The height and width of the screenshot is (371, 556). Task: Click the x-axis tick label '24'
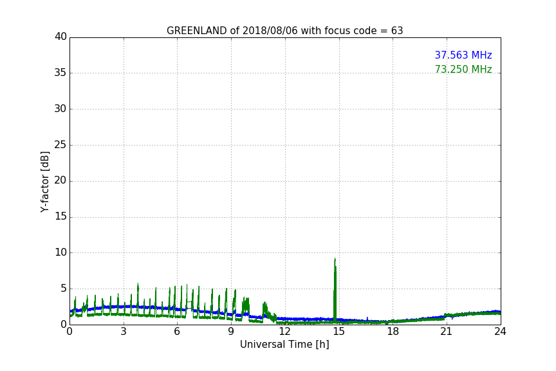(500, 332)
